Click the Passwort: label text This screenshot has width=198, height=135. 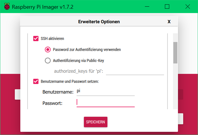coord(53,103)
